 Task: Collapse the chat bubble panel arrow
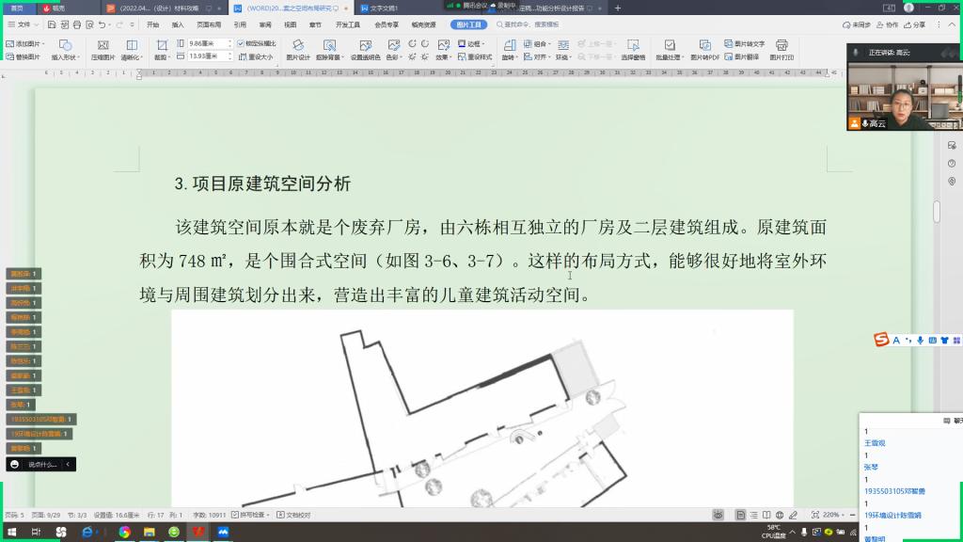coord(68,465)
